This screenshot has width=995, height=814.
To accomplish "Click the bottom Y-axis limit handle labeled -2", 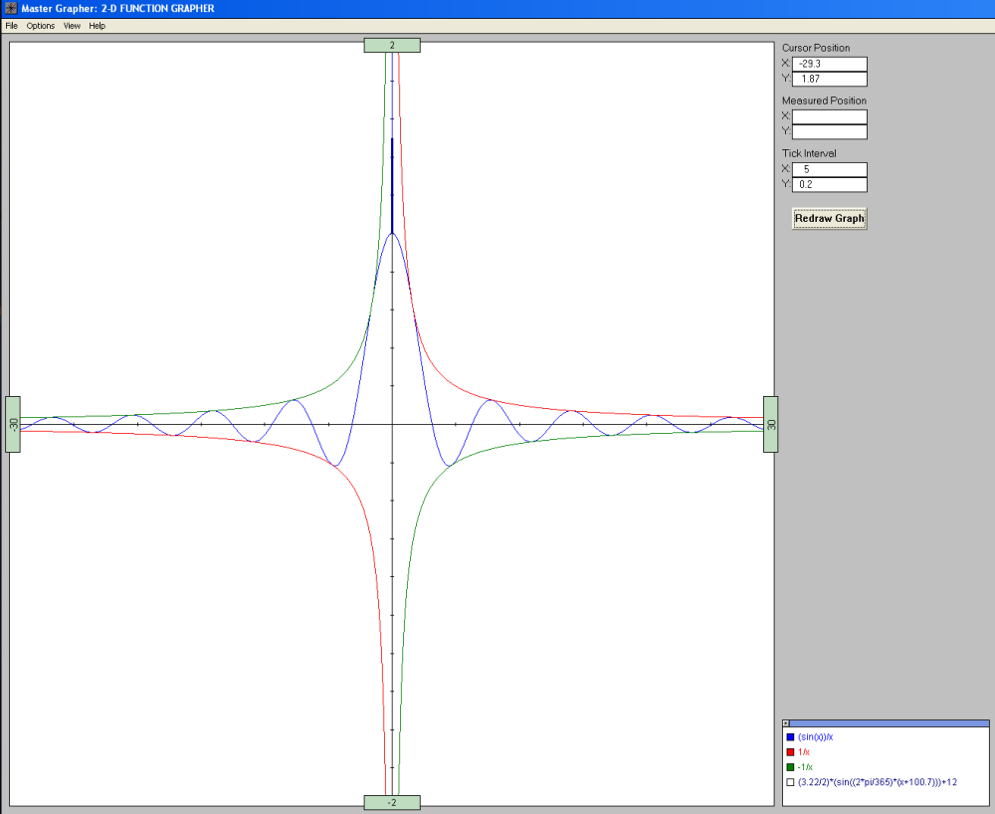I will click(x=392, y=803).
